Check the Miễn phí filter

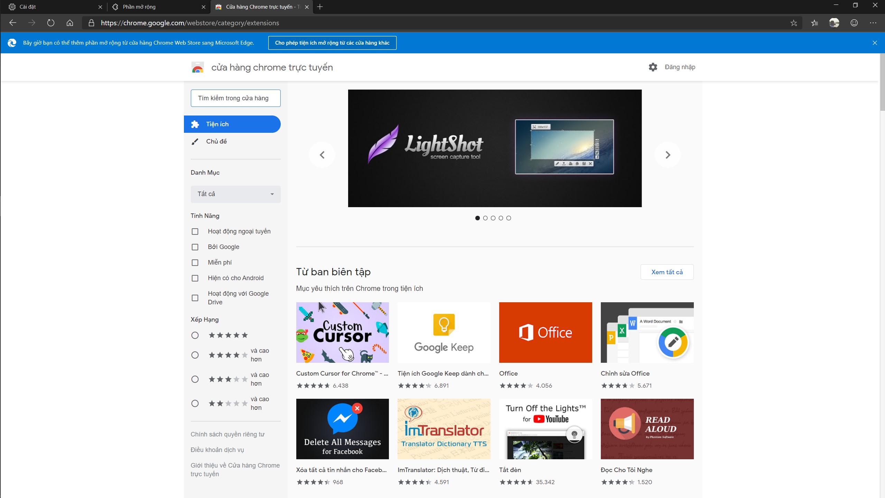(195, 262)
